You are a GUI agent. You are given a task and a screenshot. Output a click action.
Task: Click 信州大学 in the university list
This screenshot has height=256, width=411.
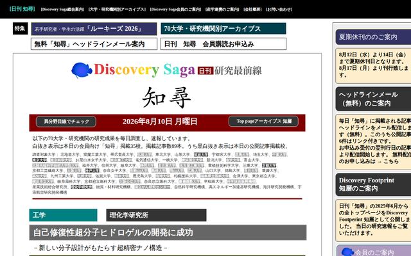point(109,165)
